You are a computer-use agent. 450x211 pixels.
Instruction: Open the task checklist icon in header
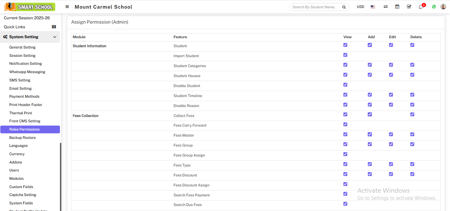409,7
